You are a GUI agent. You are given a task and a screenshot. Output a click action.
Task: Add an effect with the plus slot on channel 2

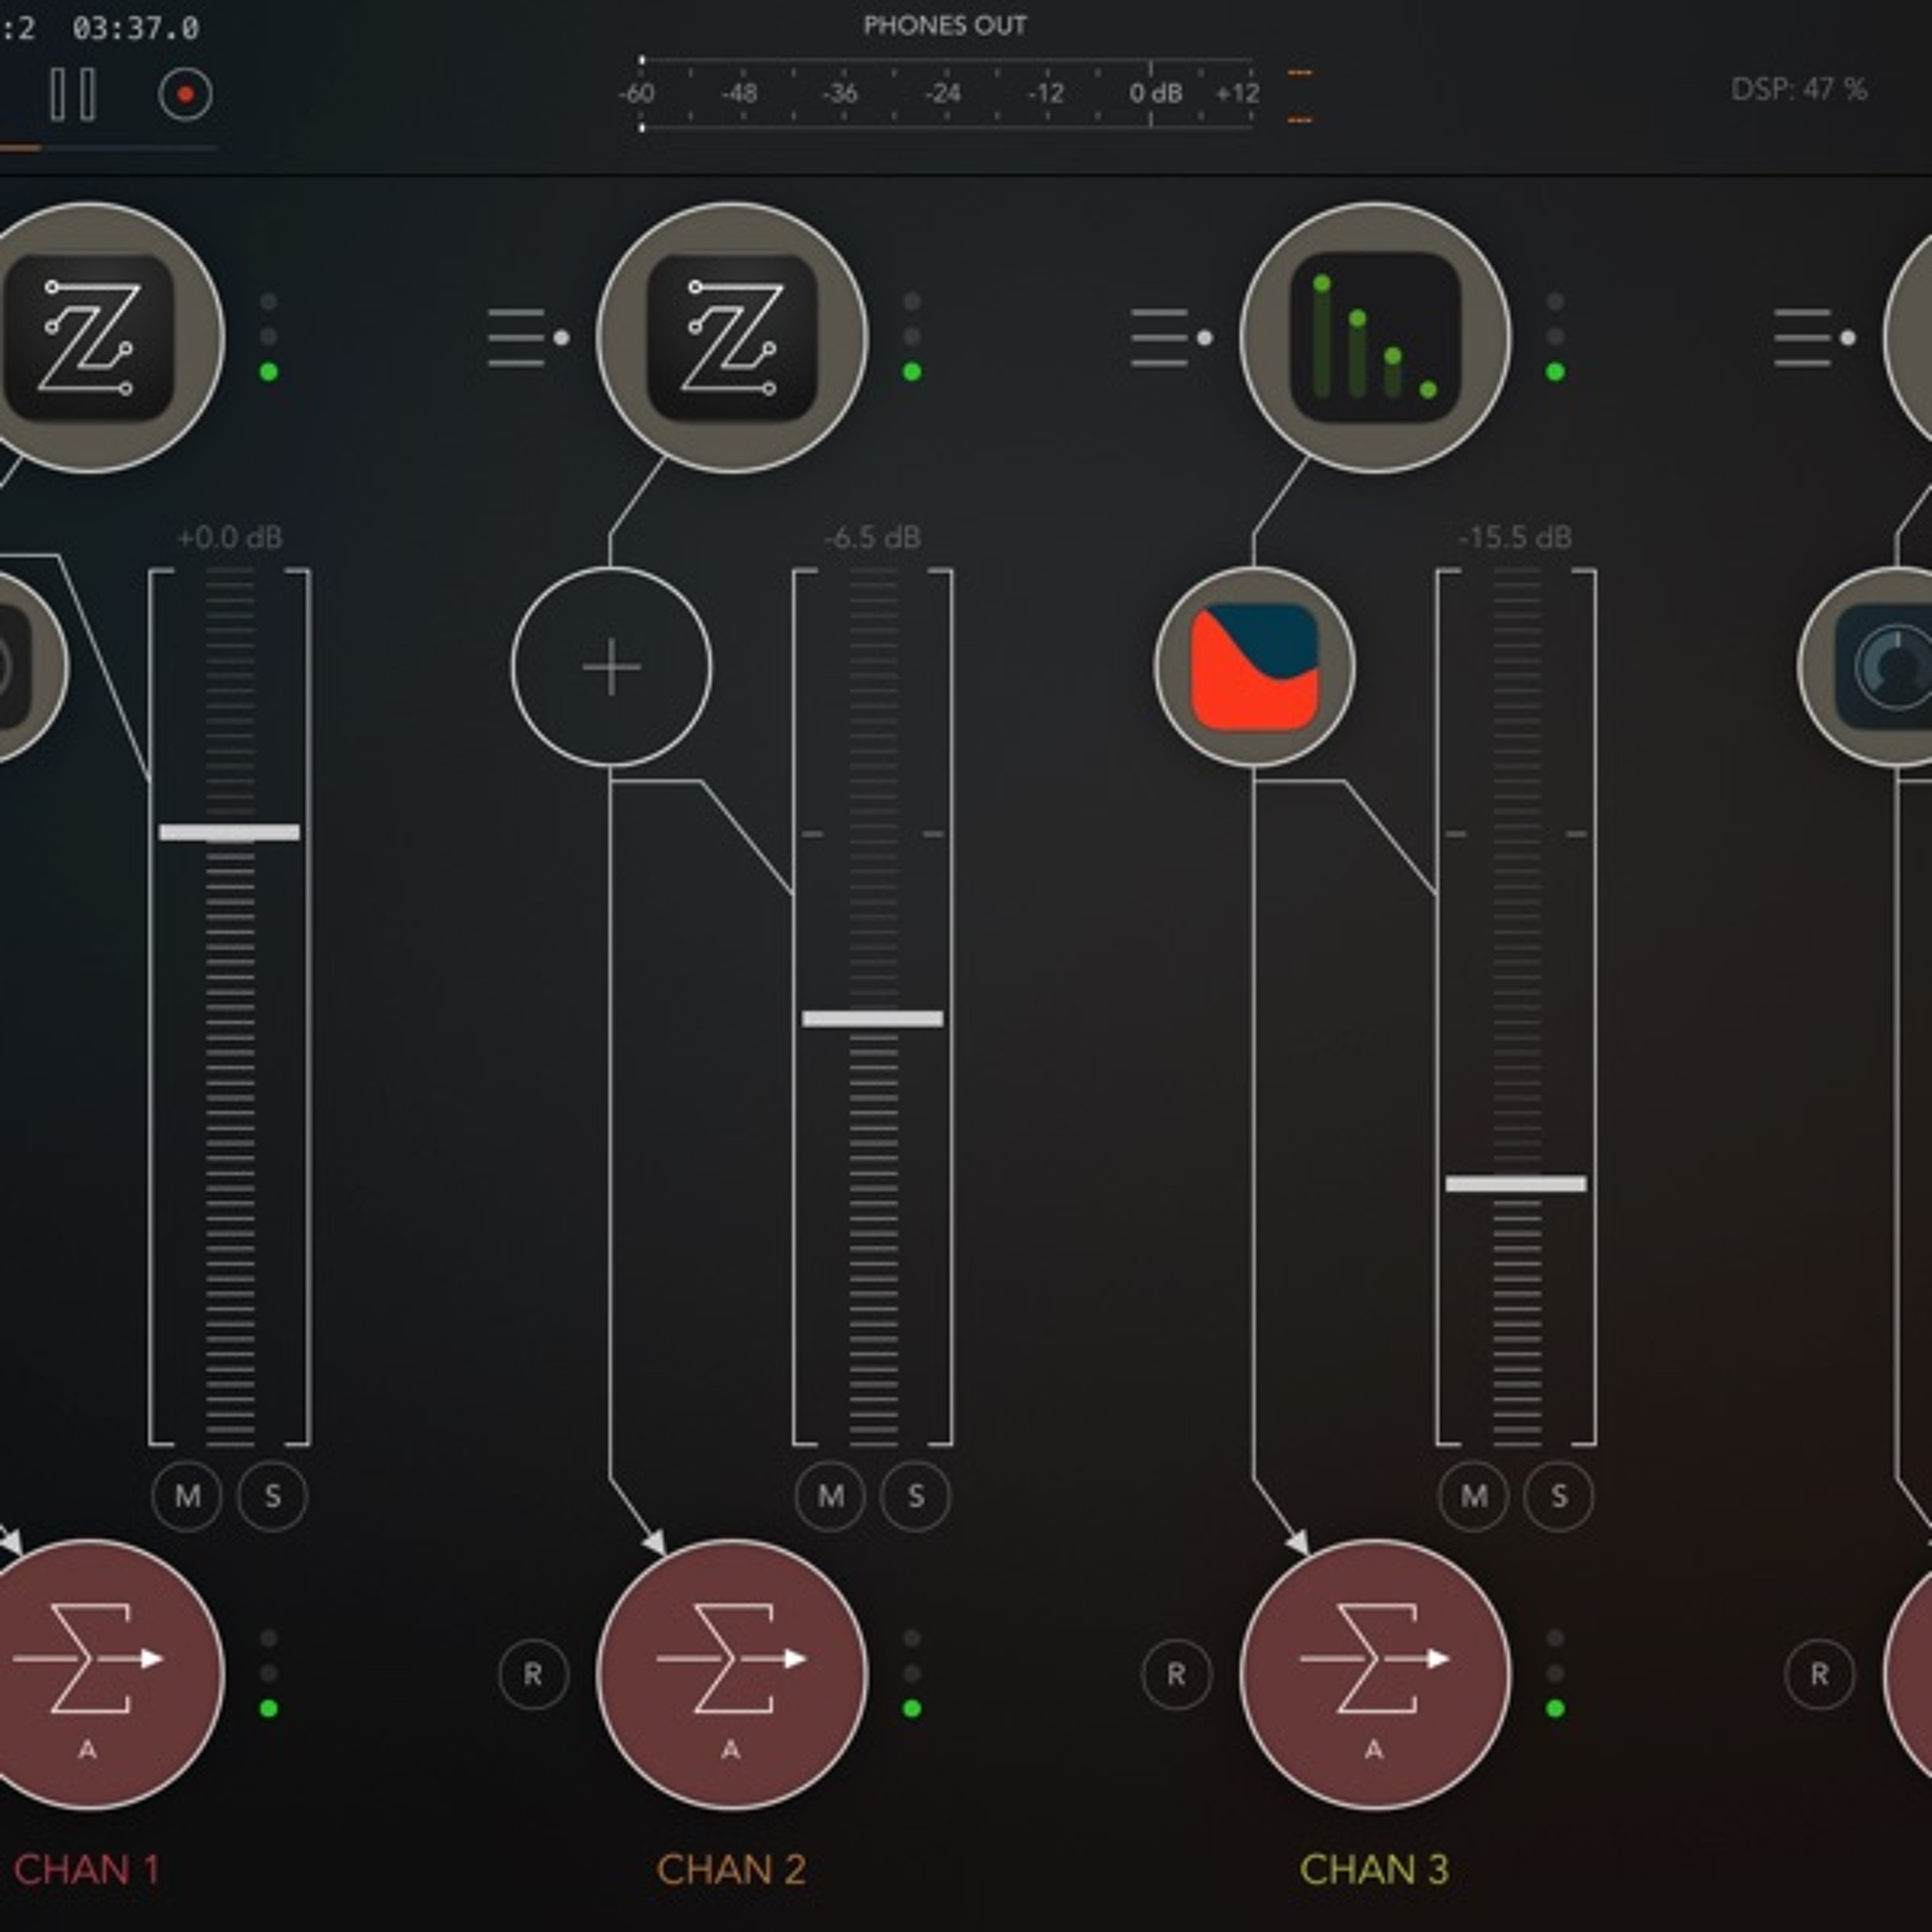(x=611, y=667)
